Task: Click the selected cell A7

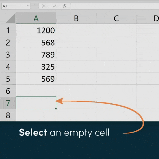Action: click(36, 103)
